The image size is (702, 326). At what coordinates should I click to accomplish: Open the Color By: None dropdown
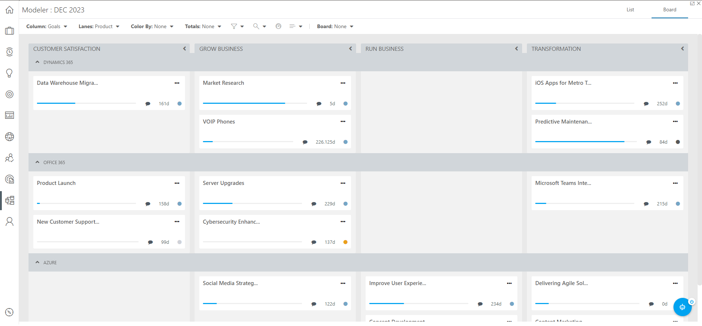coord(152,26)
